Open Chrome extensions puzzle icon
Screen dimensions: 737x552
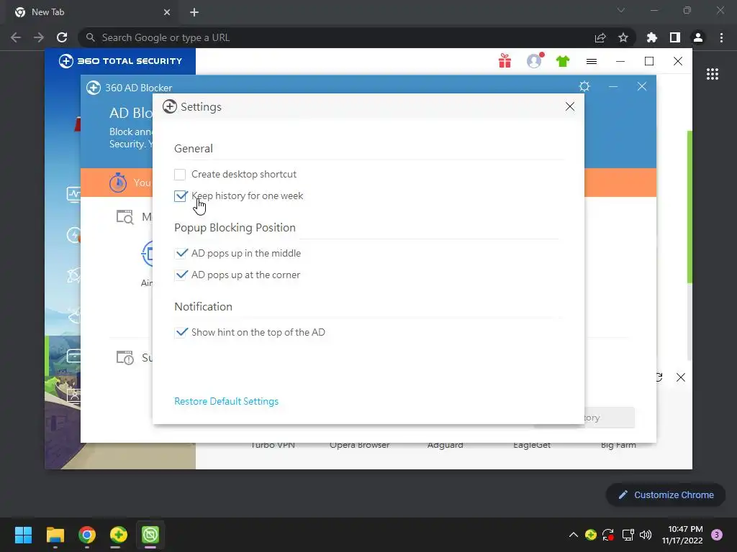coord(652,37)
